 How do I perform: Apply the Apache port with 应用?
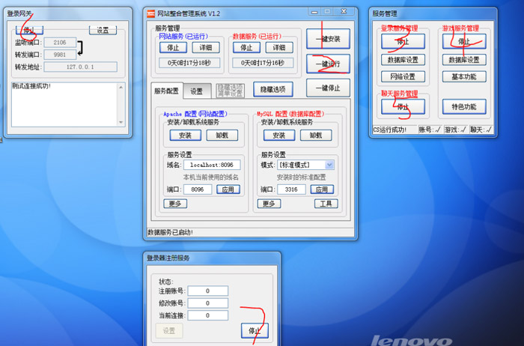[229, 190]
